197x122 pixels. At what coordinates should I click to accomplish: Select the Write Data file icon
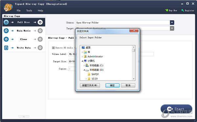[6, 48]
